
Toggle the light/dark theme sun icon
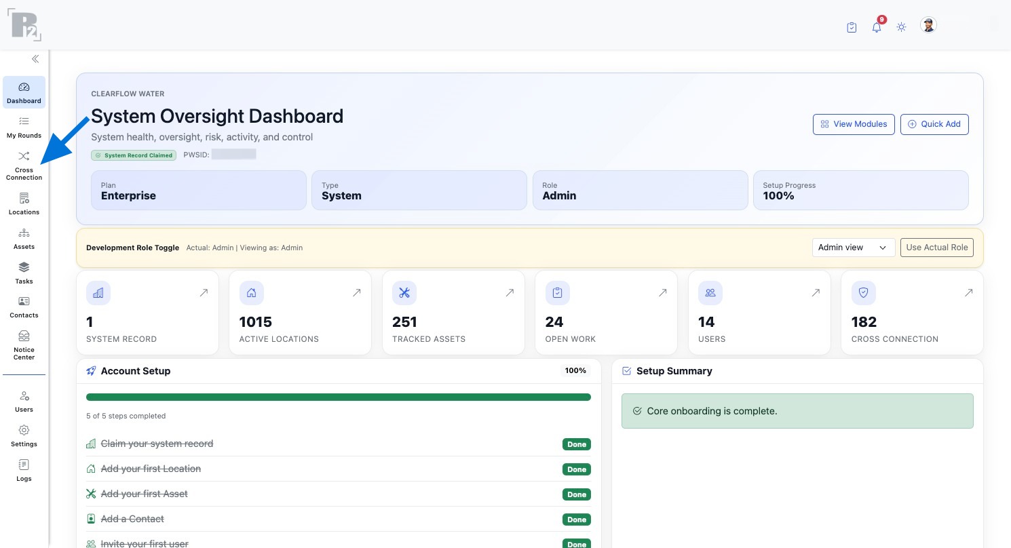coord(901,27)
